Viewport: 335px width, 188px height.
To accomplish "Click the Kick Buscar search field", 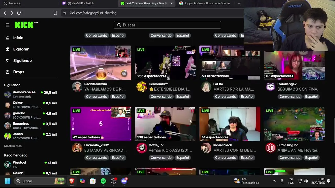I will pos(167,25).
